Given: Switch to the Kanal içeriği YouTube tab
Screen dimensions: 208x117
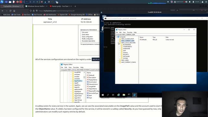Looking at the screenshot, I should (x=60, y=6).
